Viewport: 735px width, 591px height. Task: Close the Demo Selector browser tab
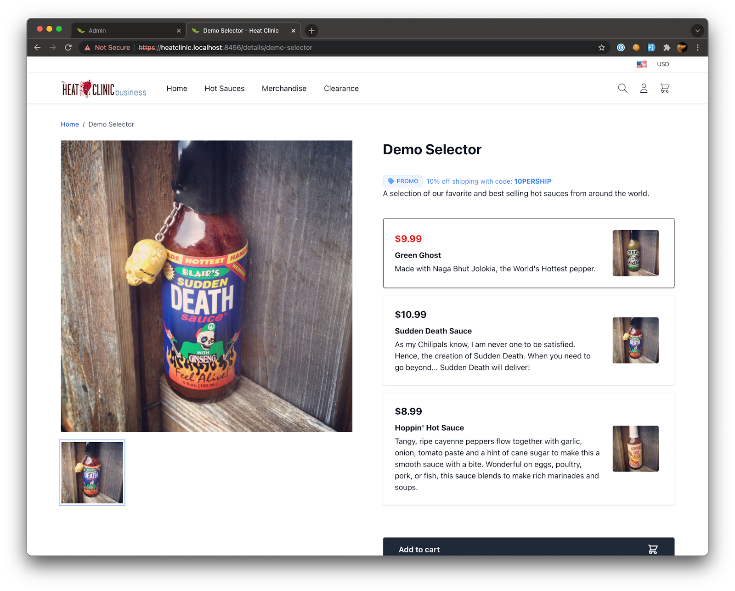tap(293, 31)
